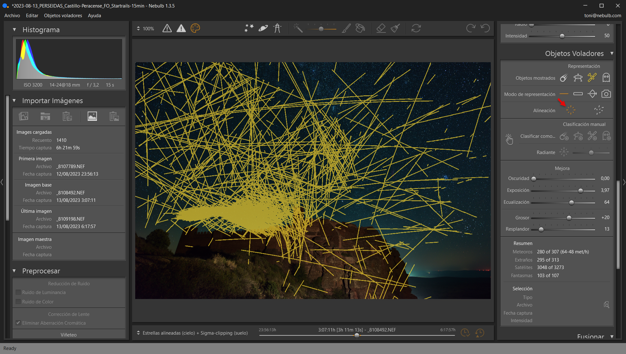This screenshot has width=626, height=354.
Task: Click the timeline marker at 3:07:11h
Action: click(x=357, y=336)
